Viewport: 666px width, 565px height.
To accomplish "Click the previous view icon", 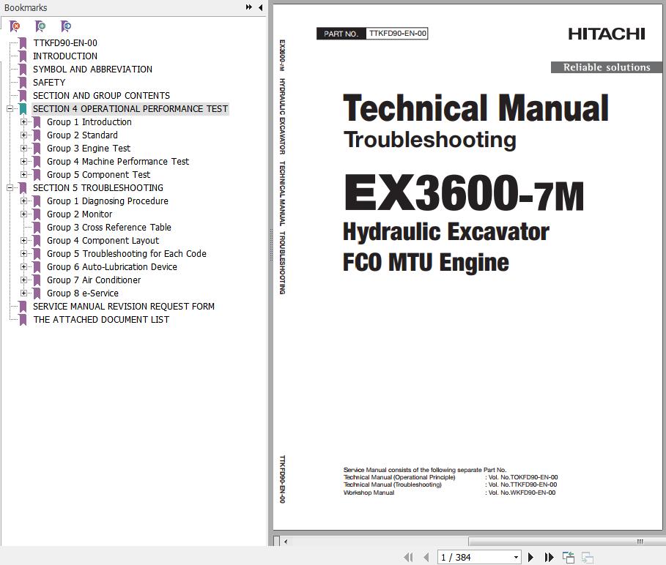I will (569, 557).
